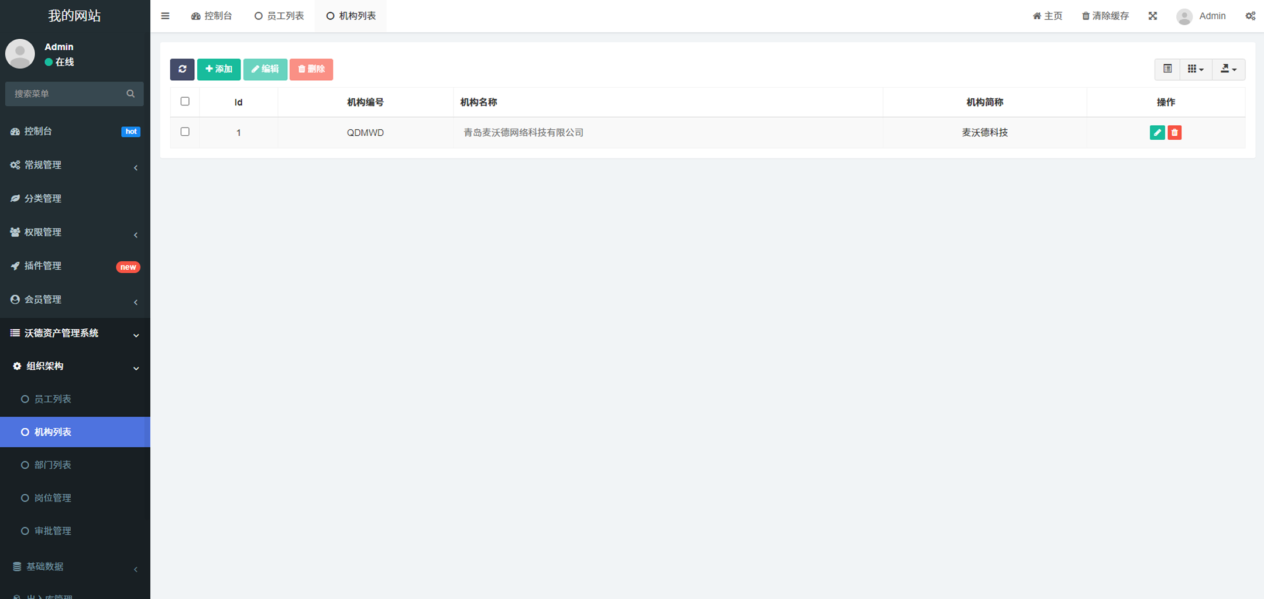Open 部门列表 in the sidebar
1264x599 pixels.
click(53, 465)
